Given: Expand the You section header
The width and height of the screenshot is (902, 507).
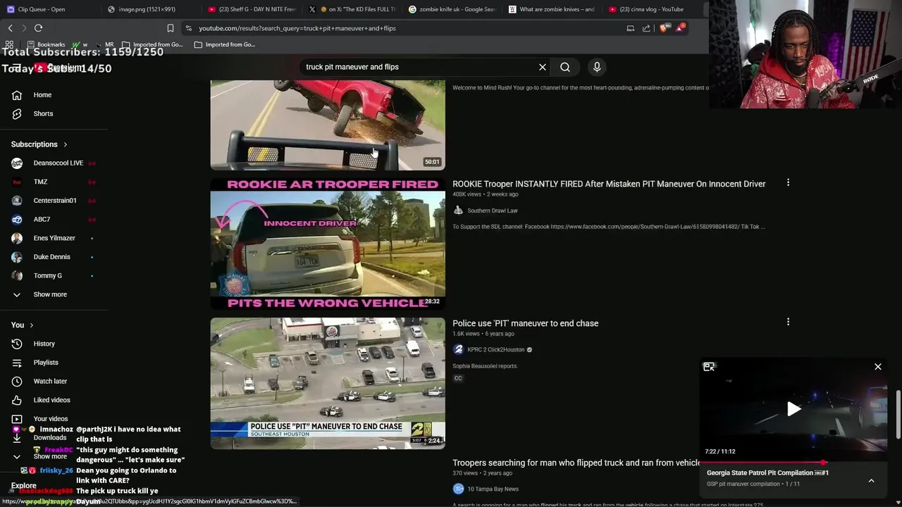Looking at the screenshot, I should coord(23,325).
